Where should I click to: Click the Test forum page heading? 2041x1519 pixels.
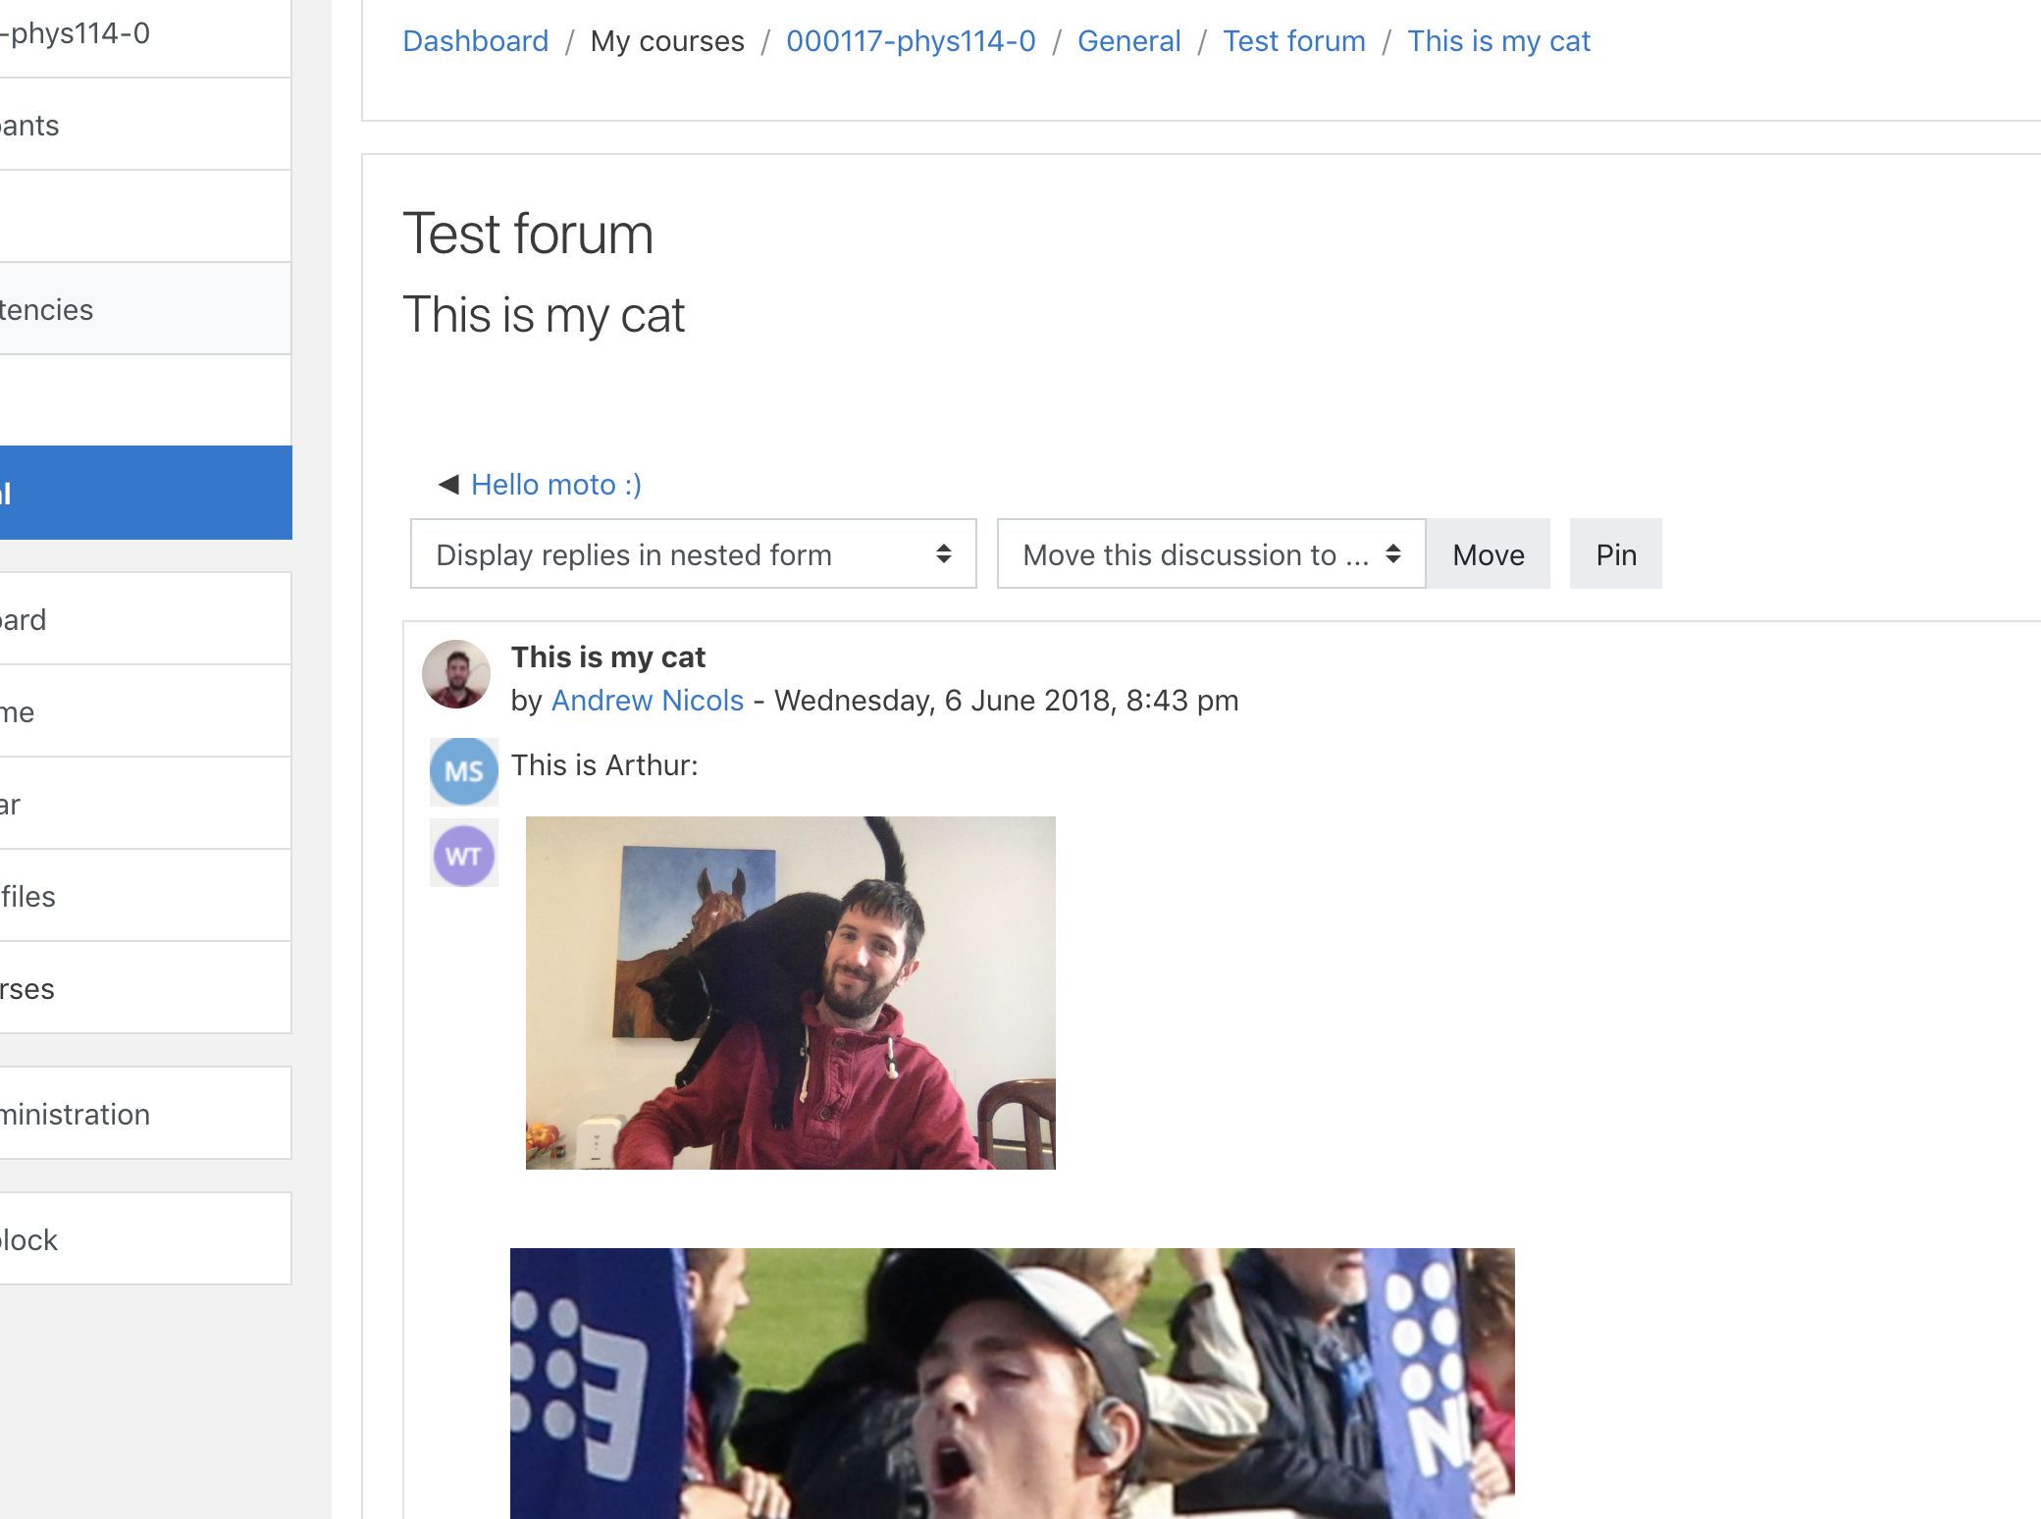coord(528,235)
